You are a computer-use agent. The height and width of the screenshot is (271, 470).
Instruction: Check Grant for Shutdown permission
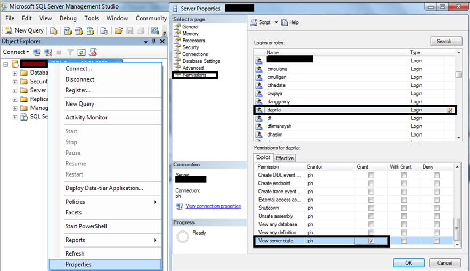[371, 208]
